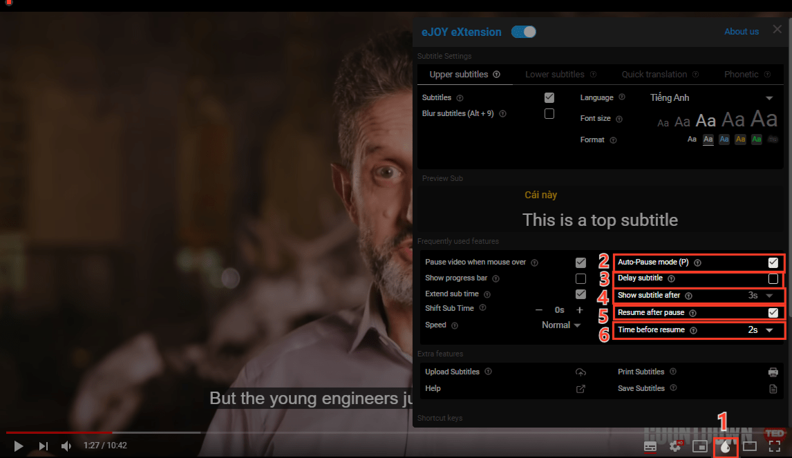Uncheck Pause video when mouse over

[581, 263]
